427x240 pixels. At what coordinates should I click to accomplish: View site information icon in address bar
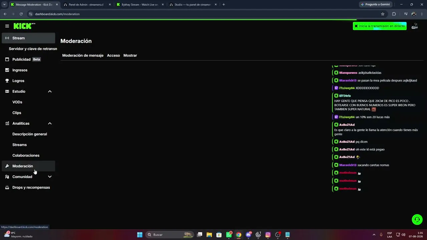tap(31, 14)
